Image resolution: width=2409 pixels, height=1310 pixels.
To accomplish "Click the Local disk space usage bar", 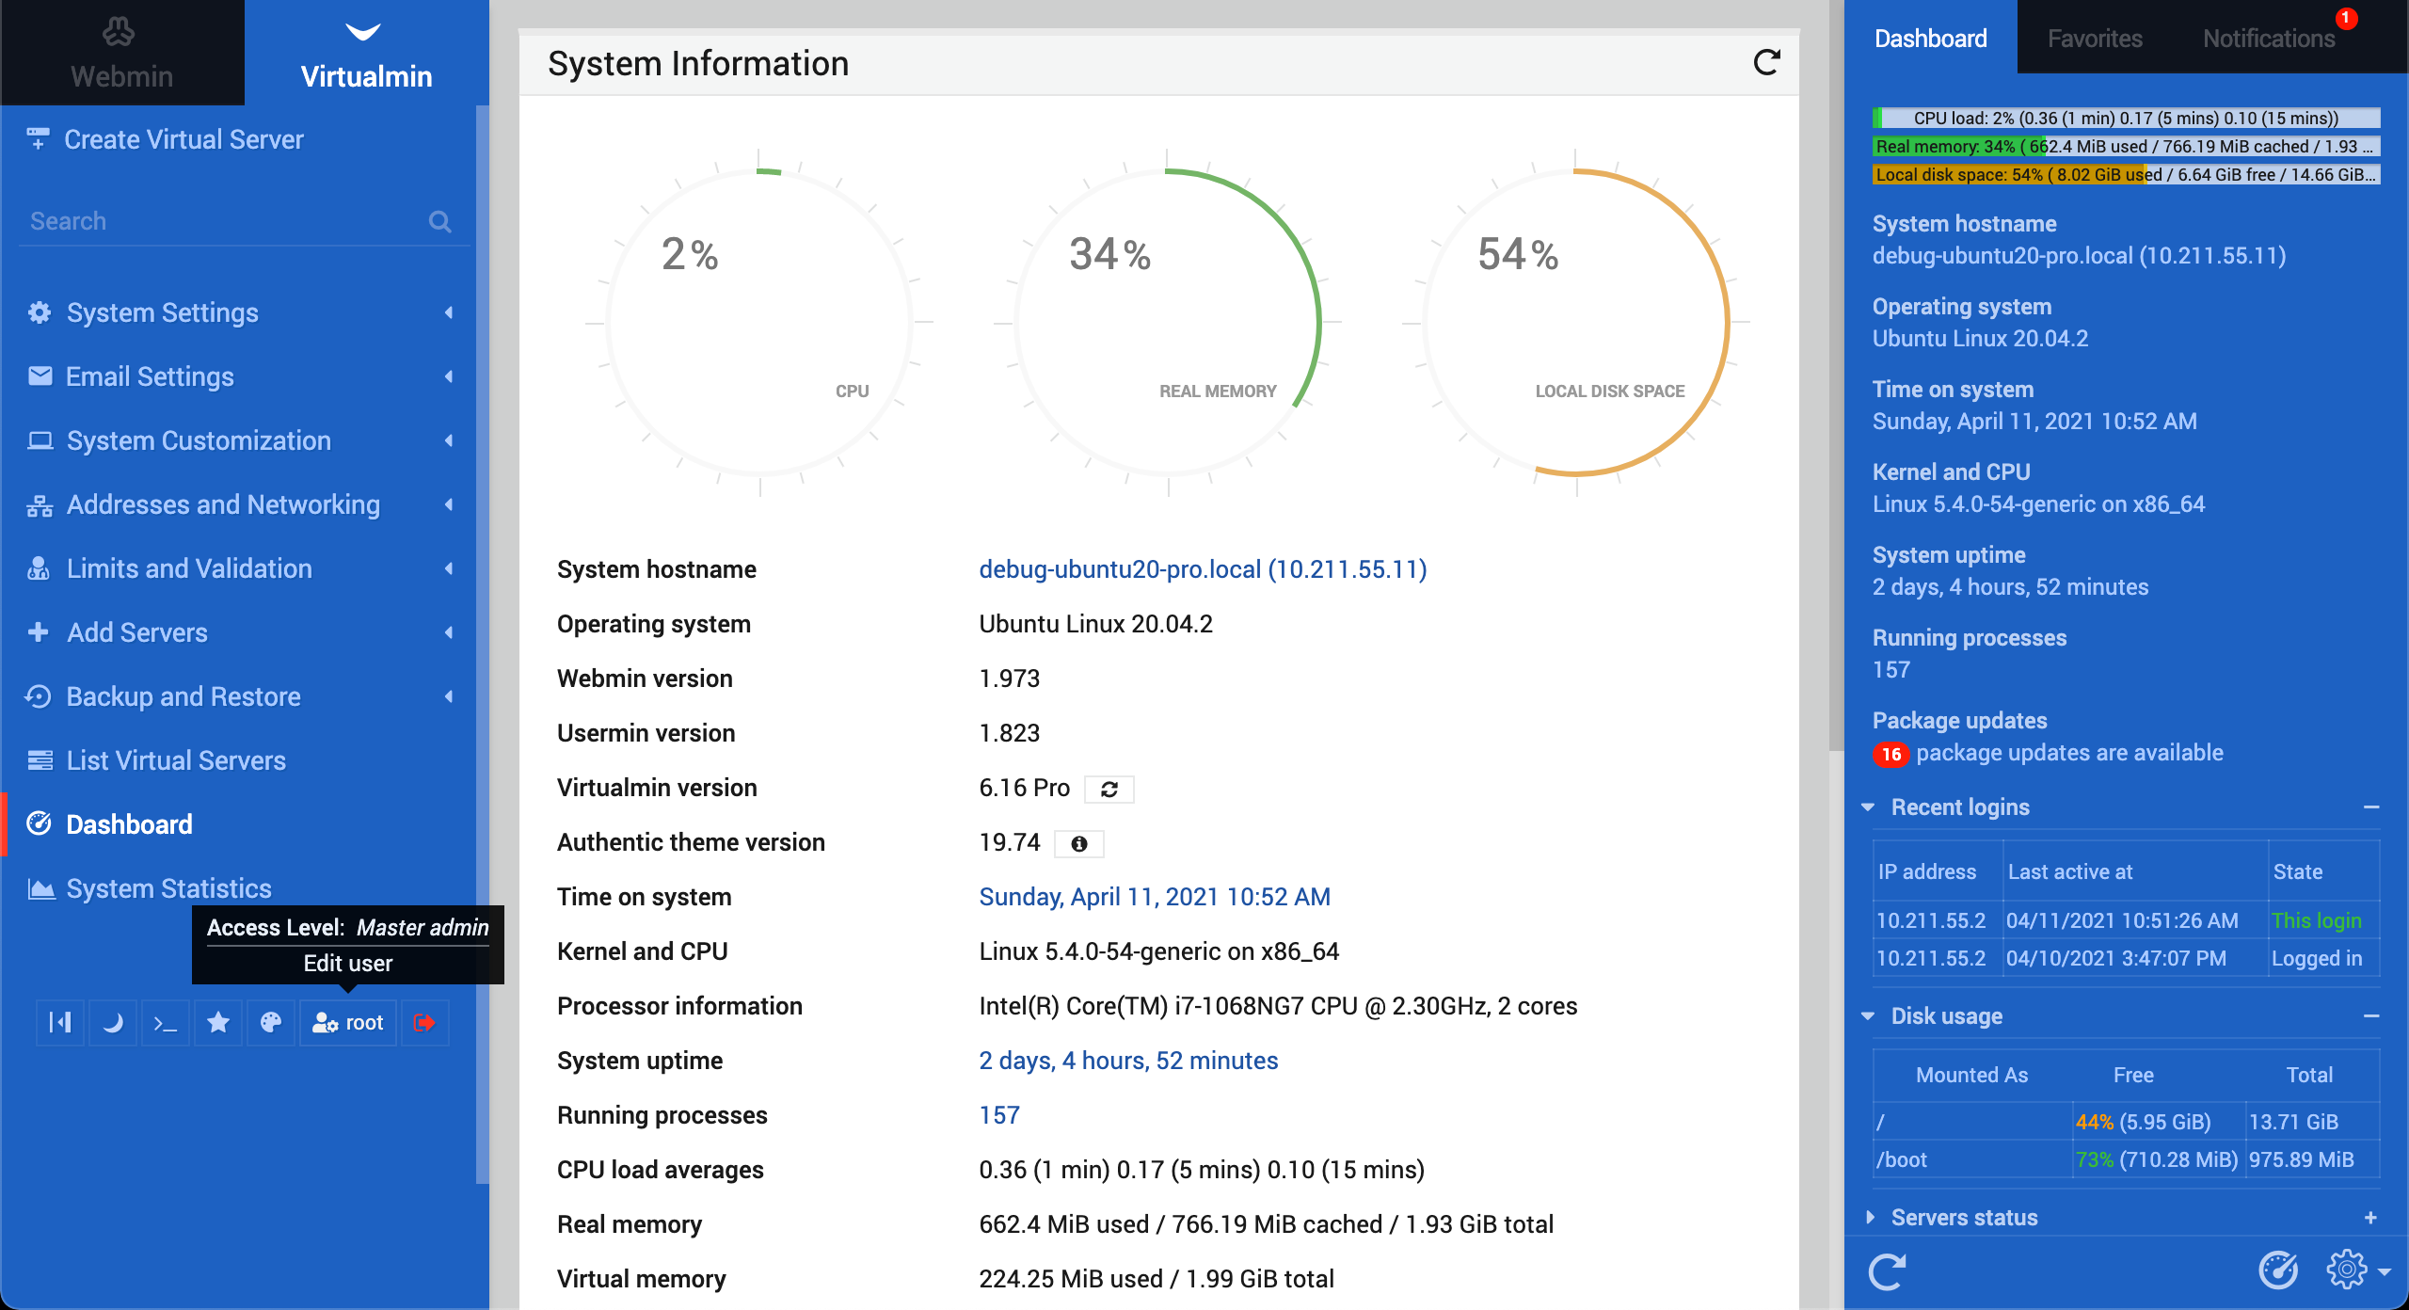I will (x=2127, y=175).
